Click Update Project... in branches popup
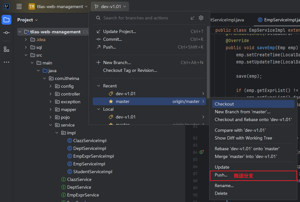The width and height of the screenshot is (300, 202). coord(149,31)
